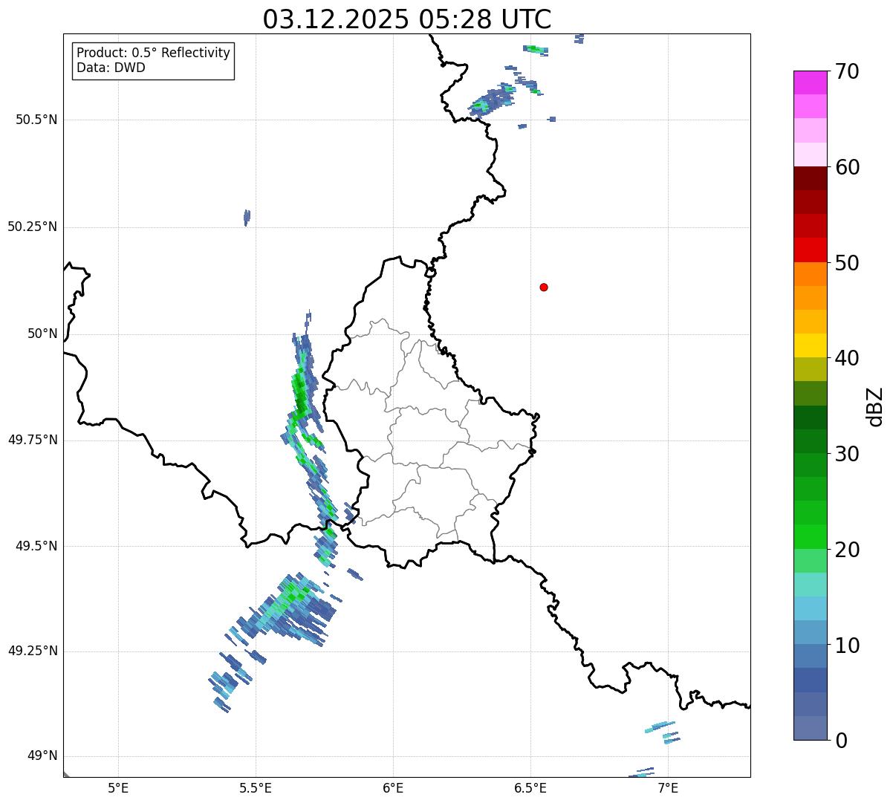Click the 6.5°E longitude label
This screenshot has height=803, width=893.
(530, 787)
